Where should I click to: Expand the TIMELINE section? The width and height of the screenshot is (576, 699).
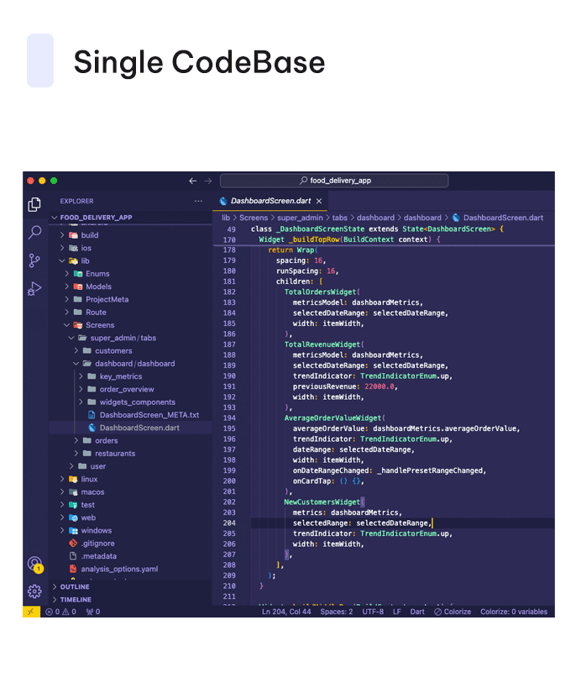[x=76, y=600]
